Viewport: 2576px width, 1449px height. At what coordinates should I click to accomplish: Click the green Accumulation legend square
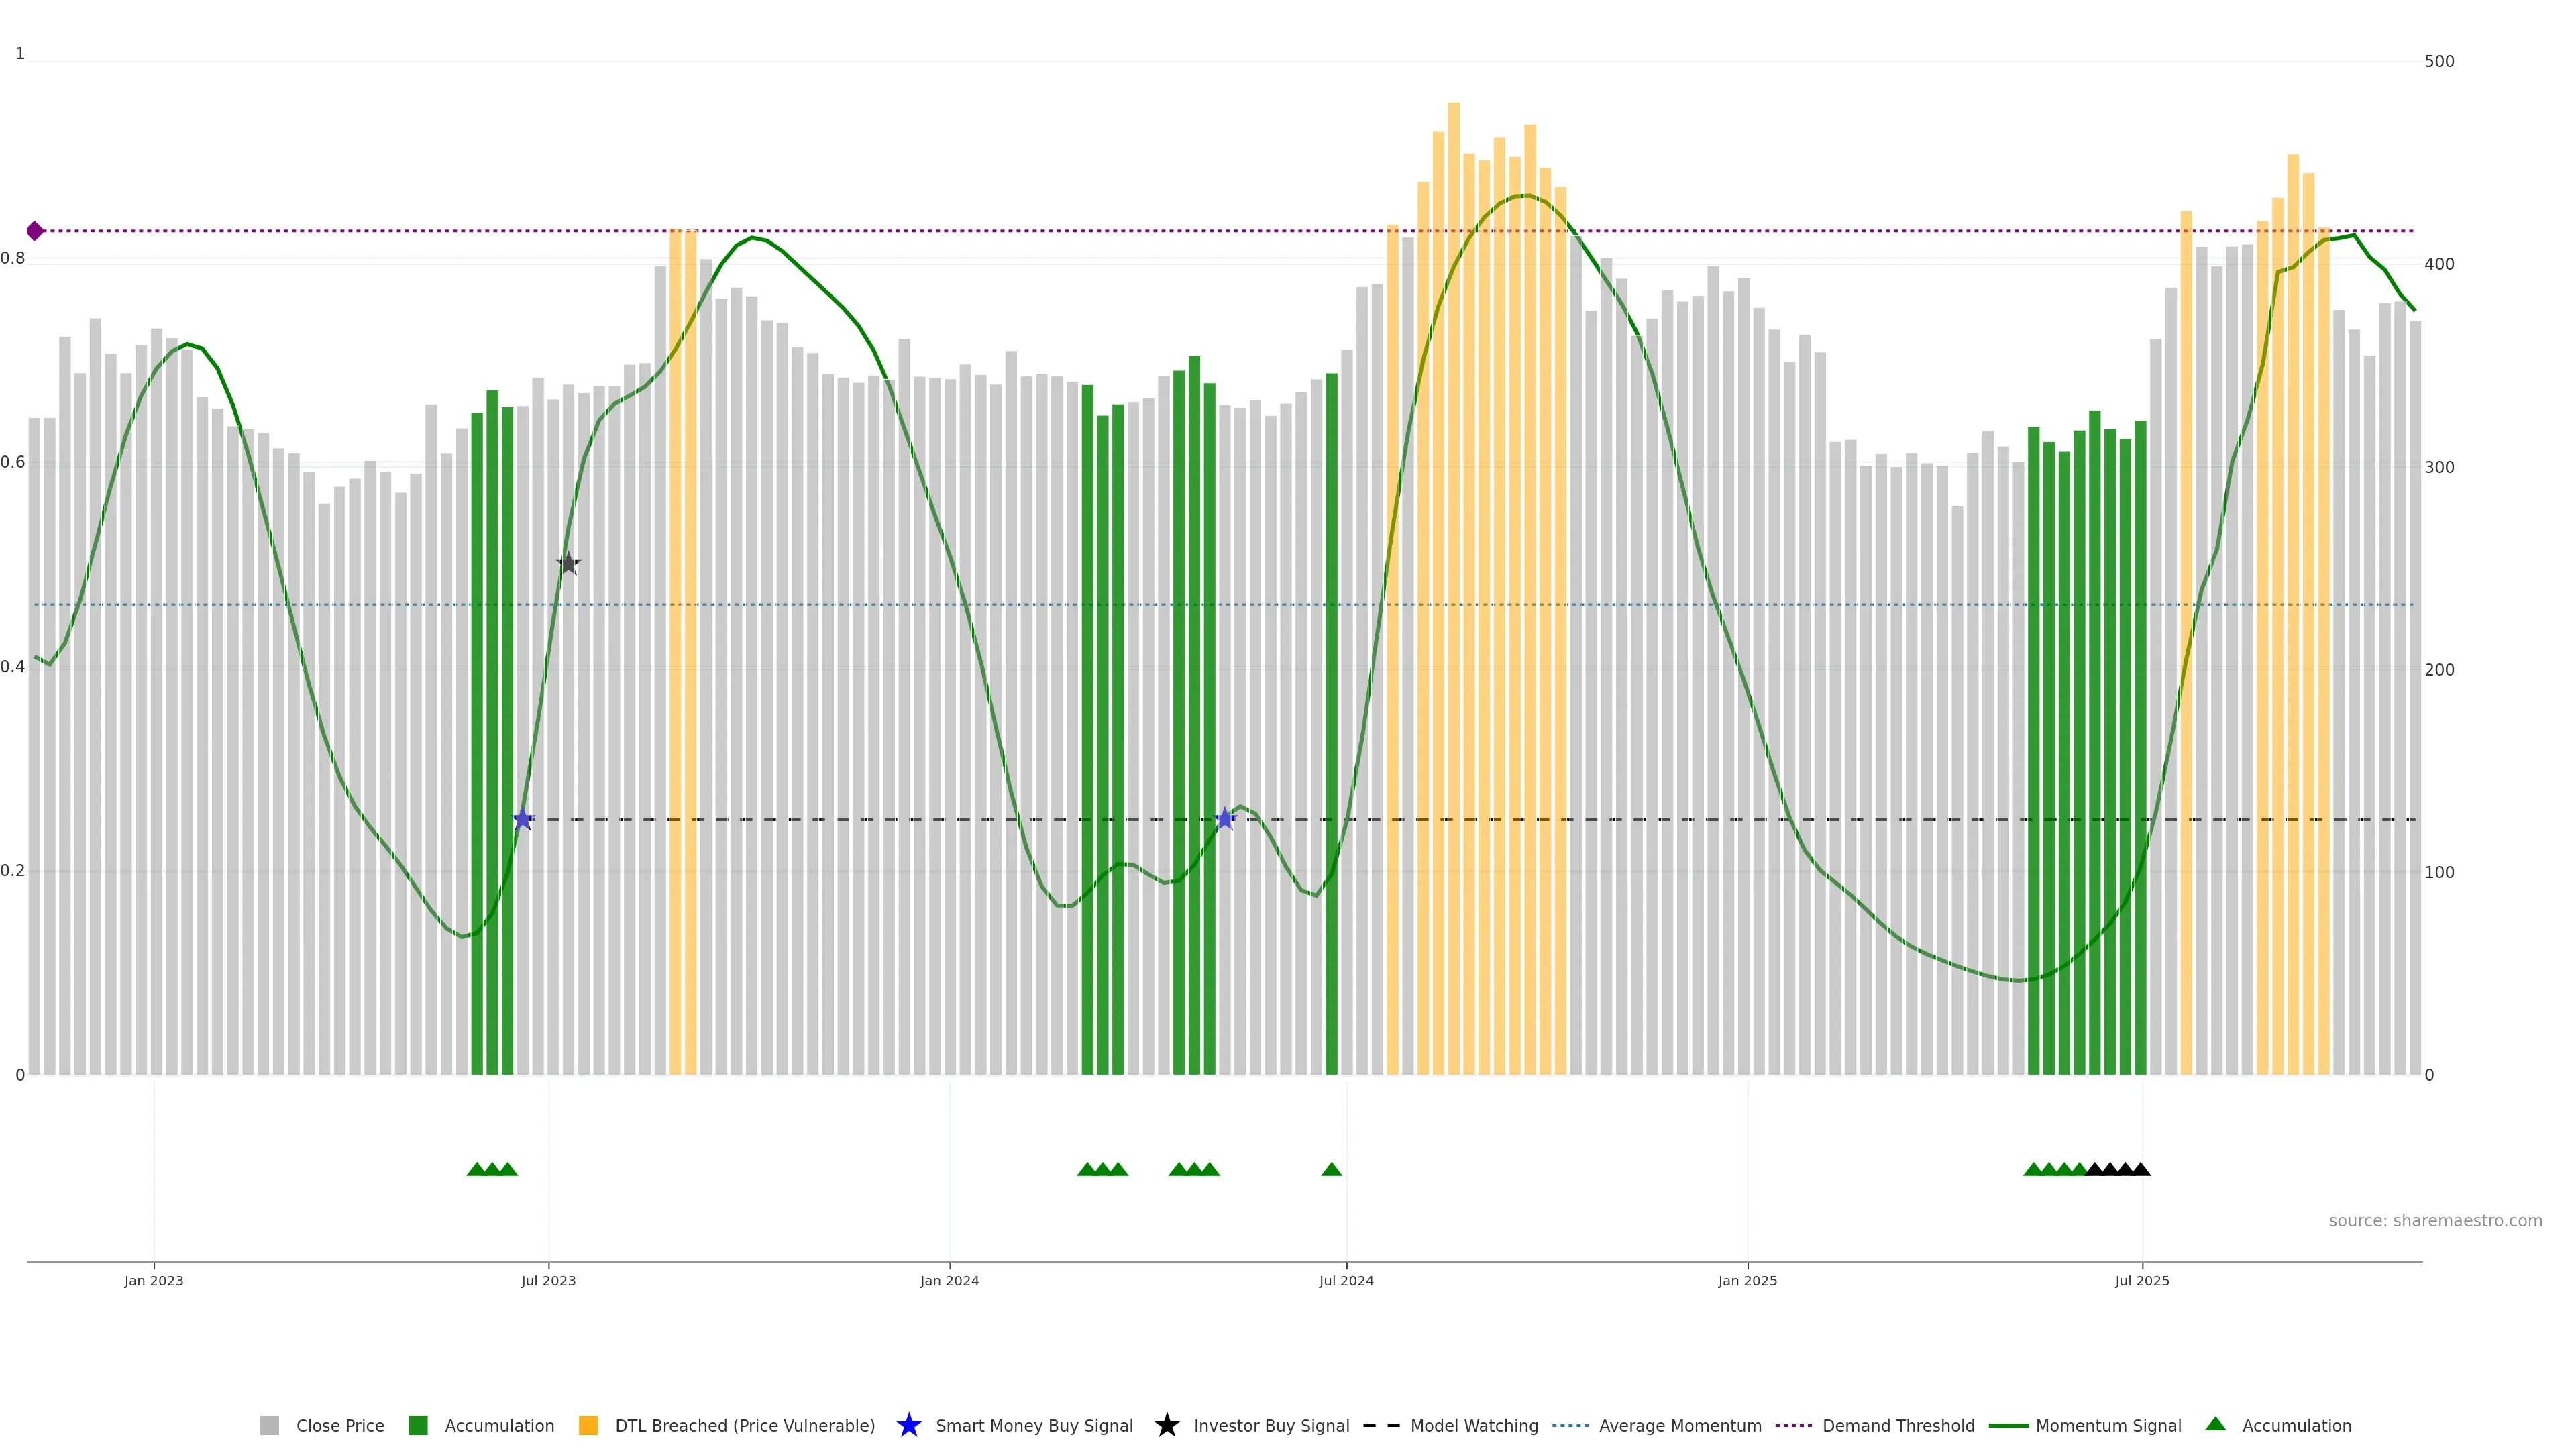(x=418, y=1425)
